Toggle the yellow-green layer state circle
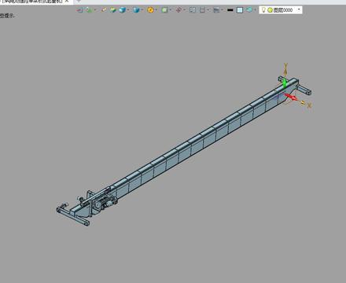Image resolution: width=346 pixels, height=283 pixels. (270, 10)
